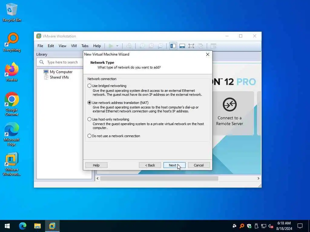Open wizard Help button

[x=96, y=165]
